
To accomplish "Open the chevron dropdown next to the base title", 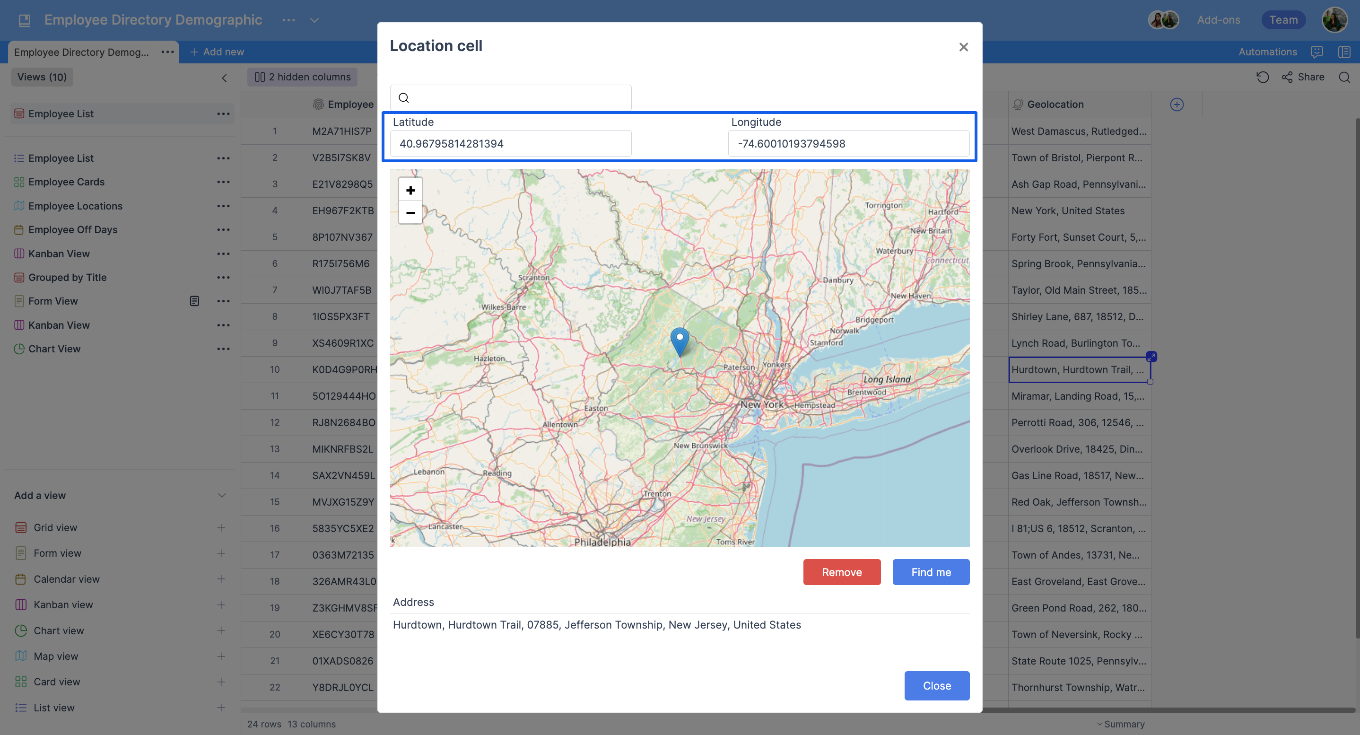I will [x=314, y=20].
